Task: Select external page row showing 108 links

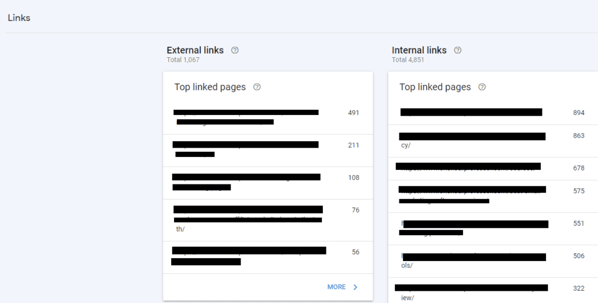Action: coord(267,183)
